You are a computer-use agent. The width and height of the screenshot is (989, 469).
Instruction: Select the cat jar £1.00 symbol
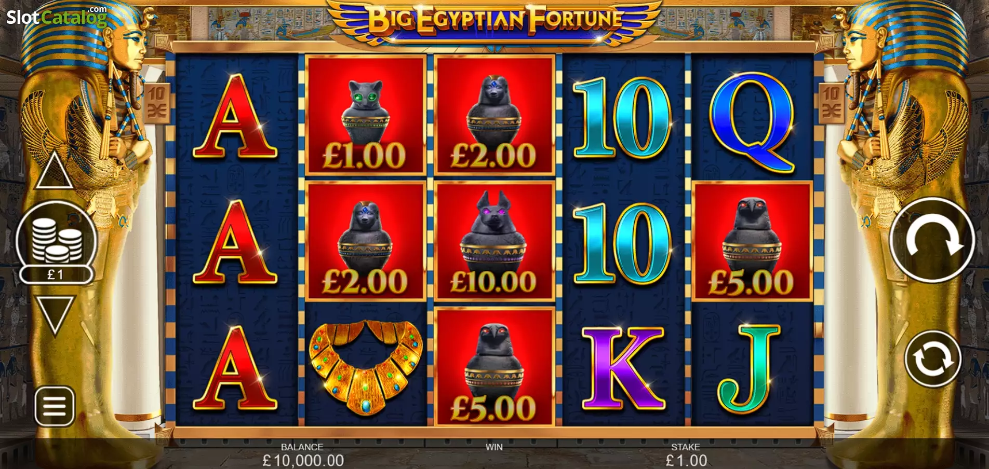[x=365, y=115]
